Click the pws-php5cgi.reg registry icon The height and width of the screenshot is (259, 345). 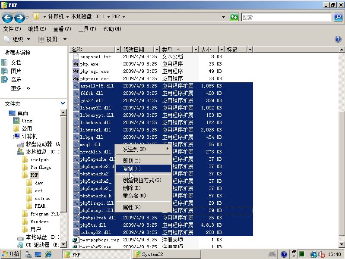coord(76,240)
